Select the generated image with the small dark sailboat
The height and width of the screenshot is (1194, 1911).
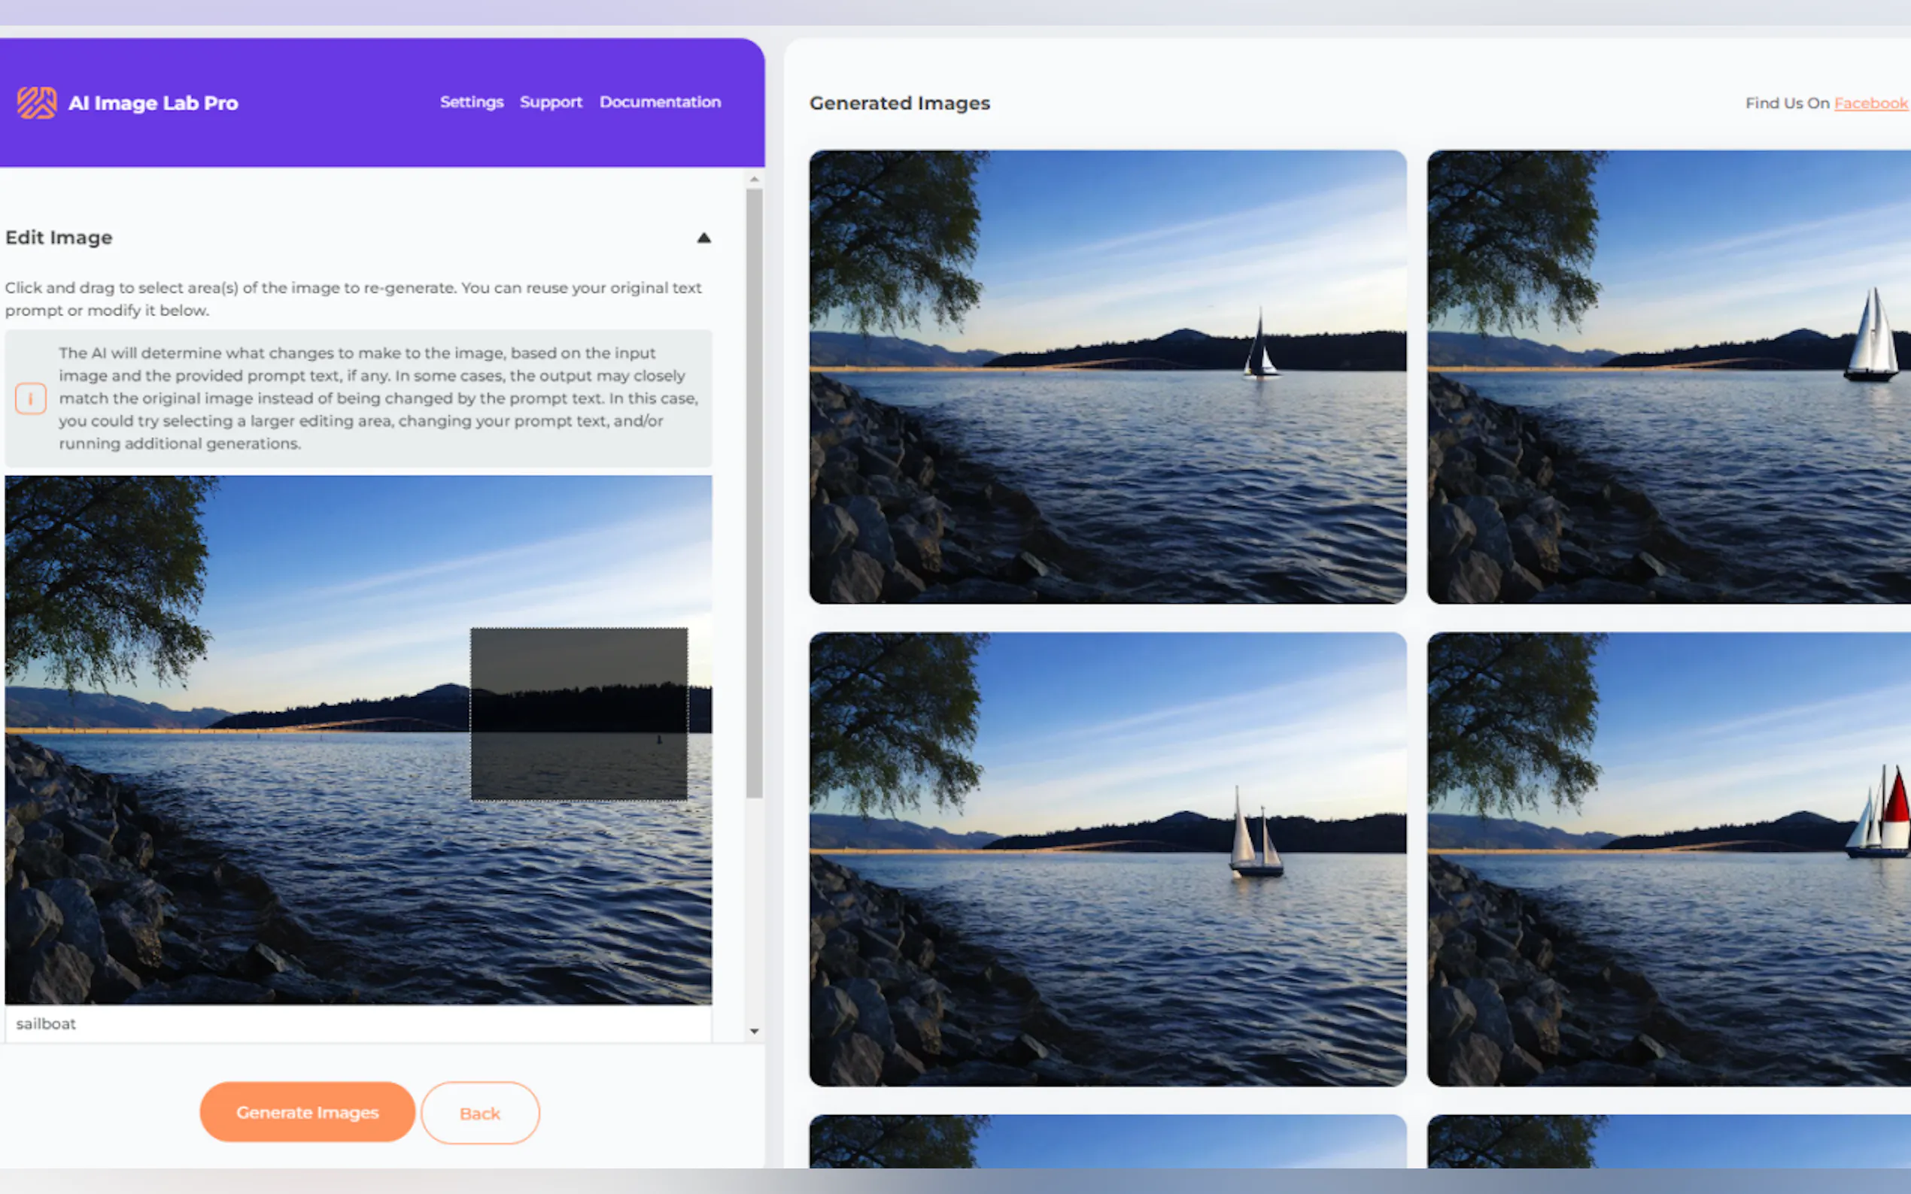pyautogui.click(x=1107, y=377)
